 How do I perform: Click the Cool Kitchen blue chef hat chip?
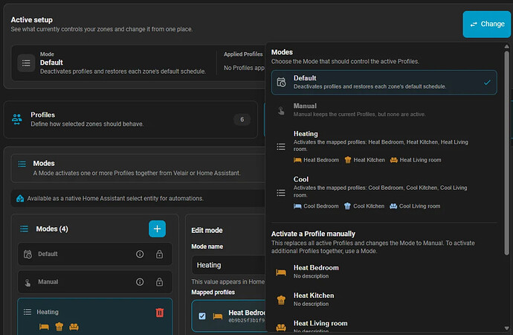point(364,206)
